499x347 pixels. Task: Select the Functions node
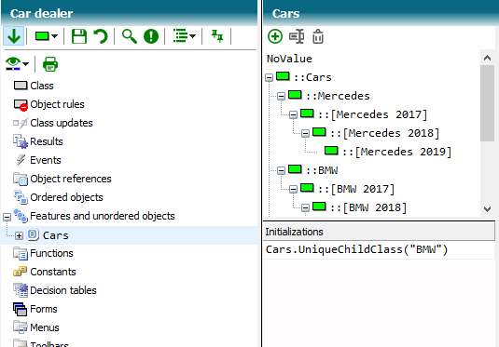[51, 253]
